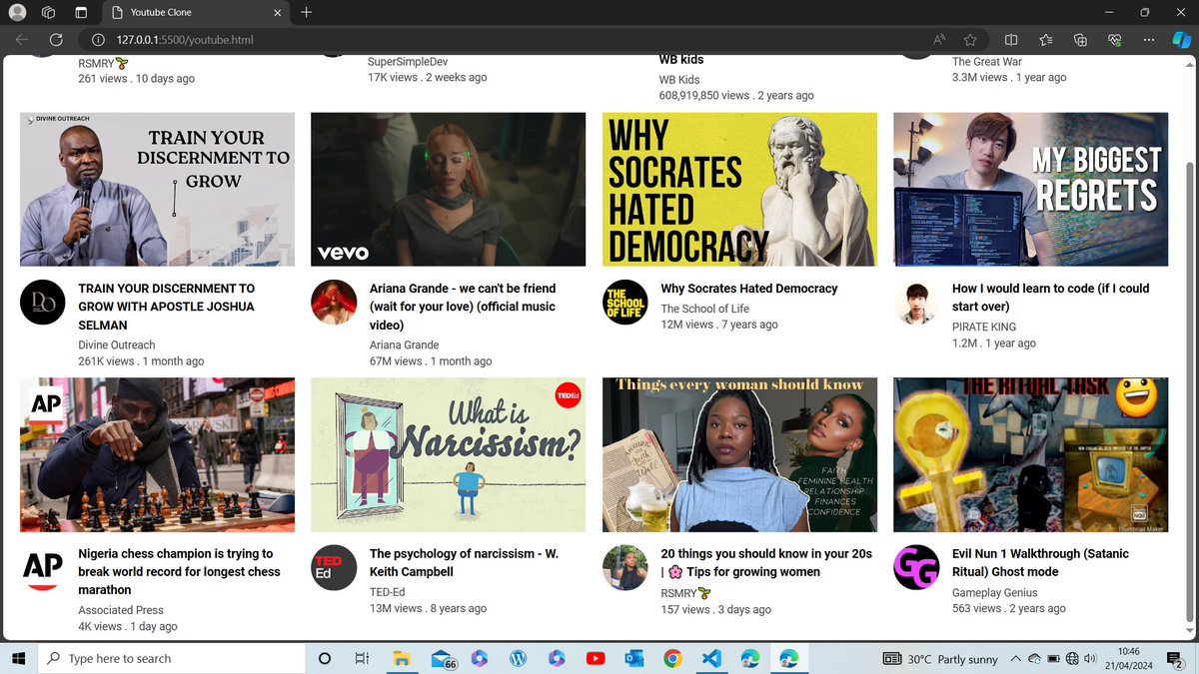Open How I would learn to code title
Image resolution: width=1199 pixels, height=674 pixels.
point(1050,298)
